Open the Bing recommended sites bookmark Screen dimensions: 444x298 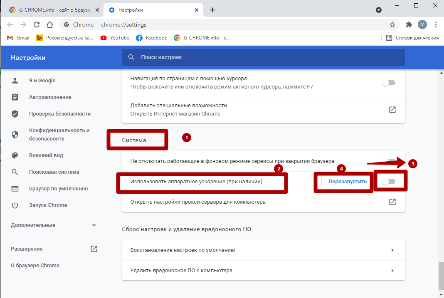(x=65, y=38)
